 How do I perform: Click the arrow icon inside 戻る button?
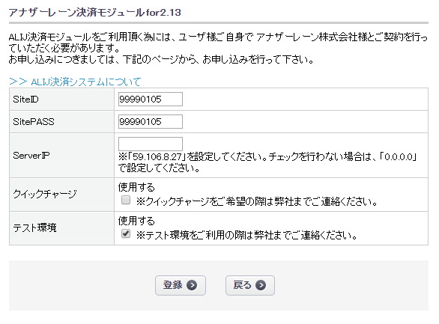(261, 285)
